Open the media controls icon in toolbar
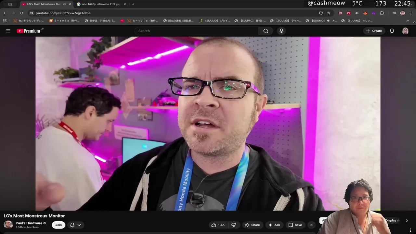416x234 pixels. [x=394, y=13]
